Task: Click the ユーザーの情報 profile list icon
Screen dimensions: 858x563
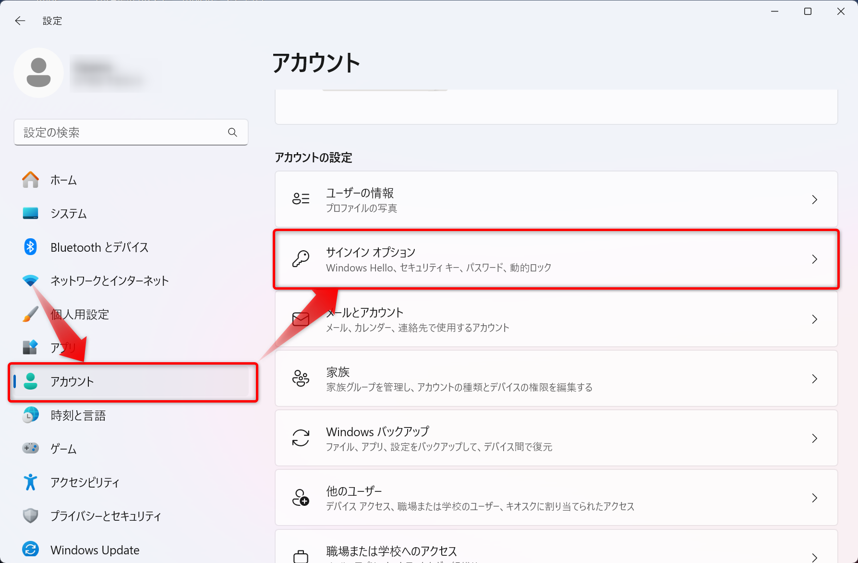Action: coord(301,199)
